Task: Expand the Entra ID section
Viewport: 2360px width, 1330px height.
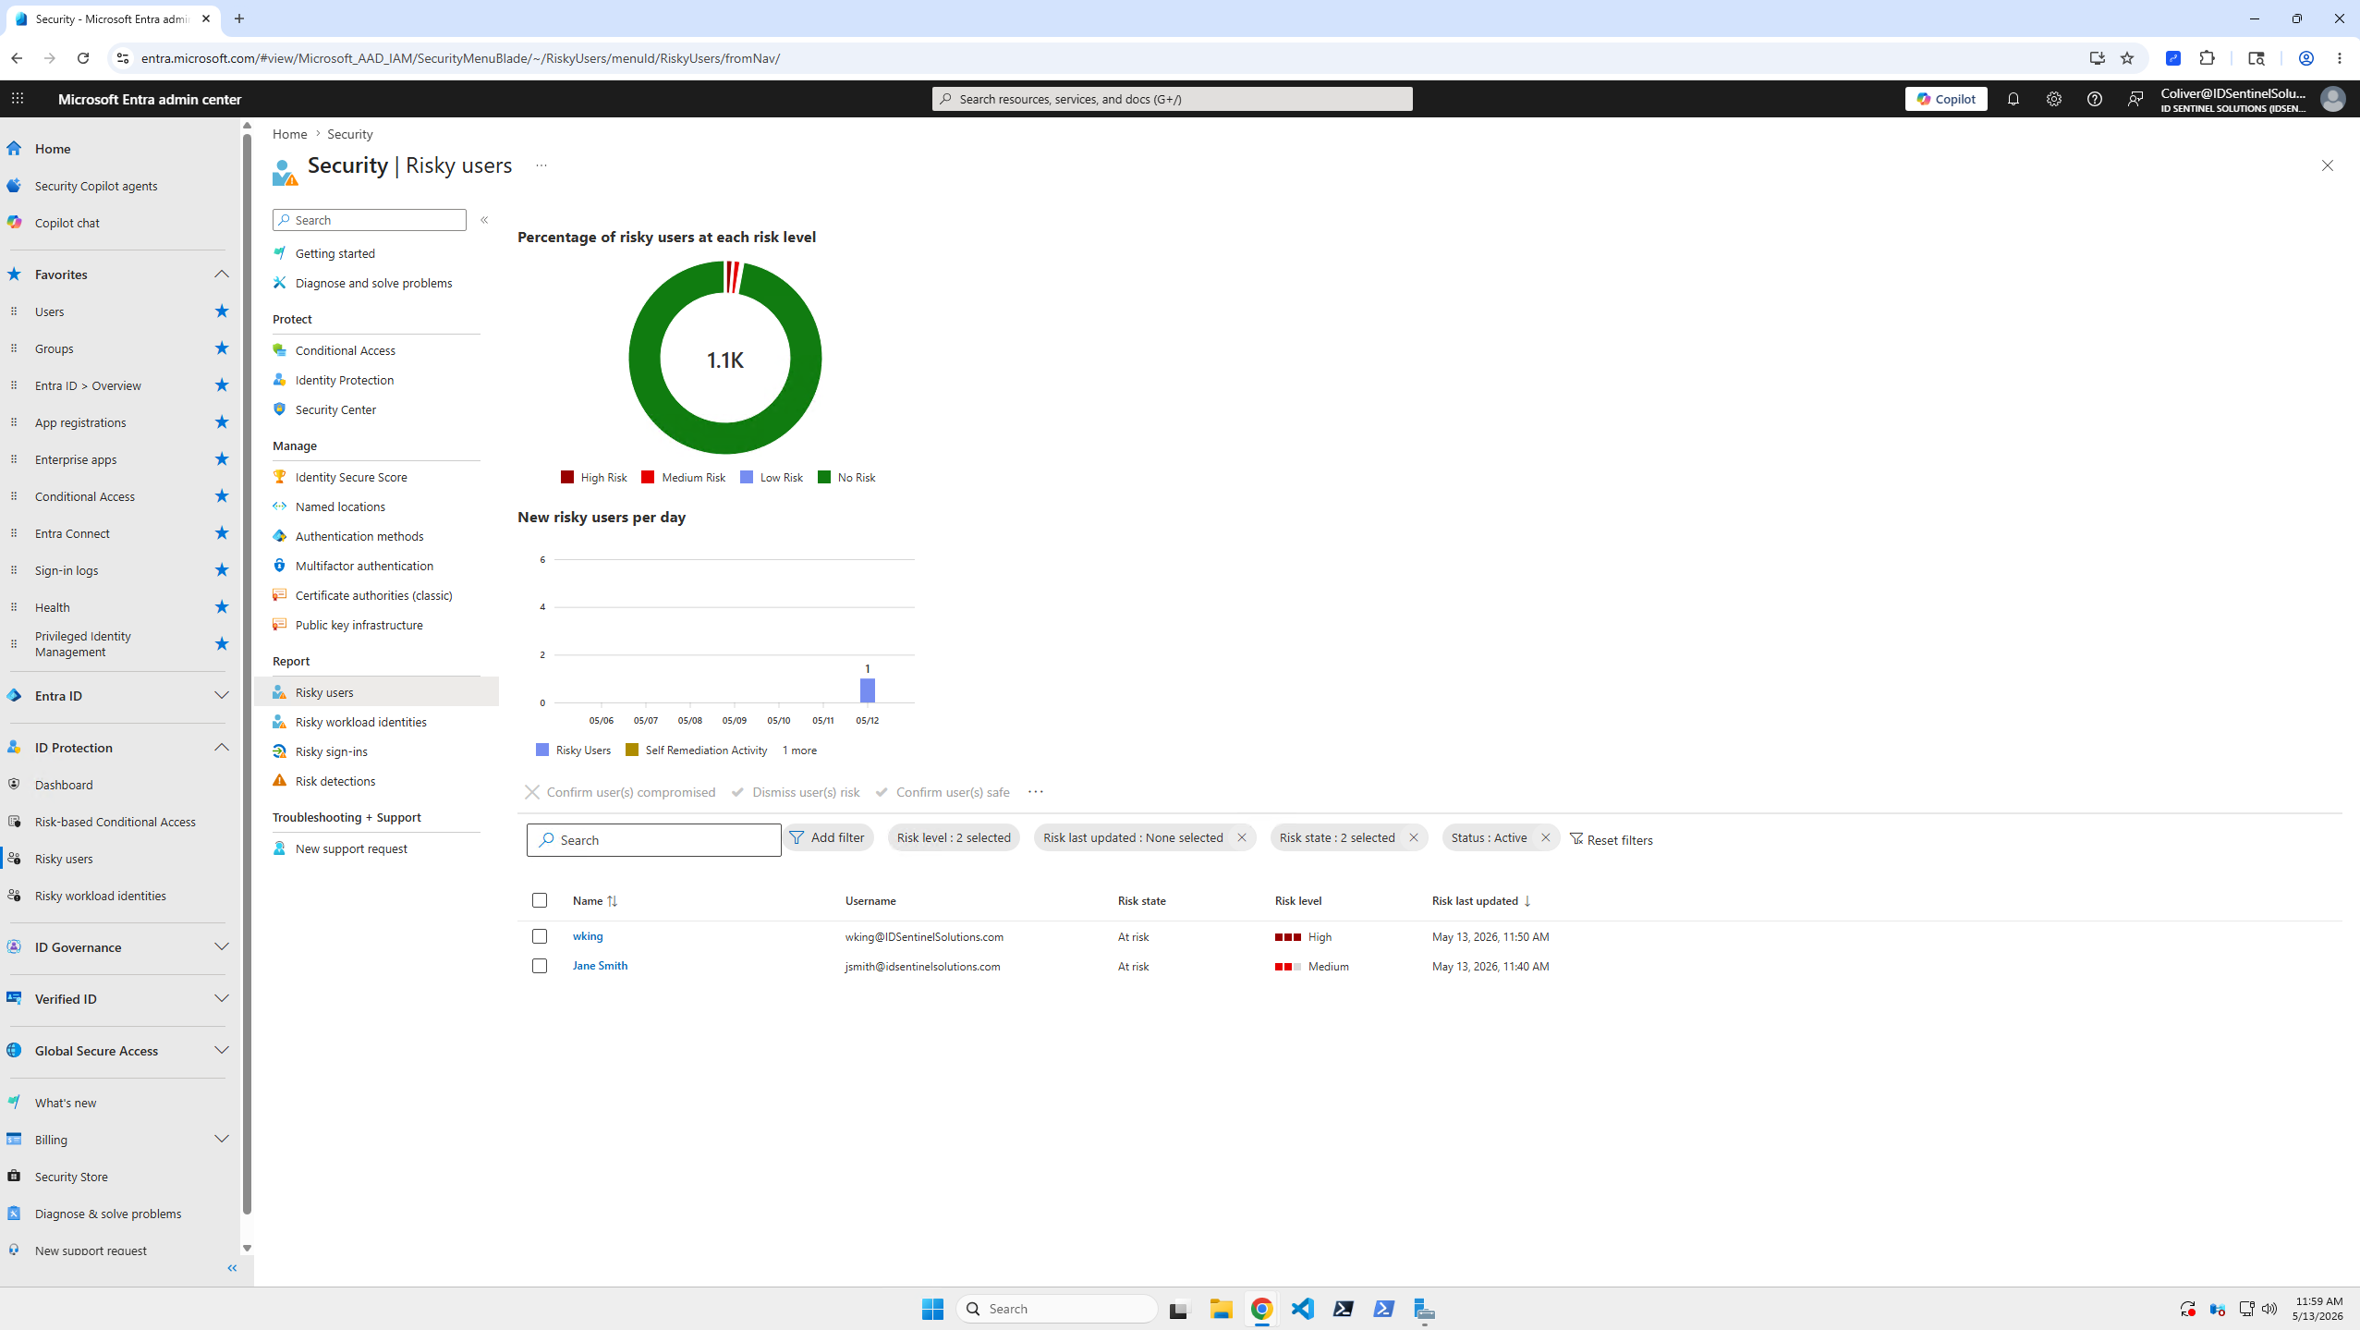Action: [222, 696]
